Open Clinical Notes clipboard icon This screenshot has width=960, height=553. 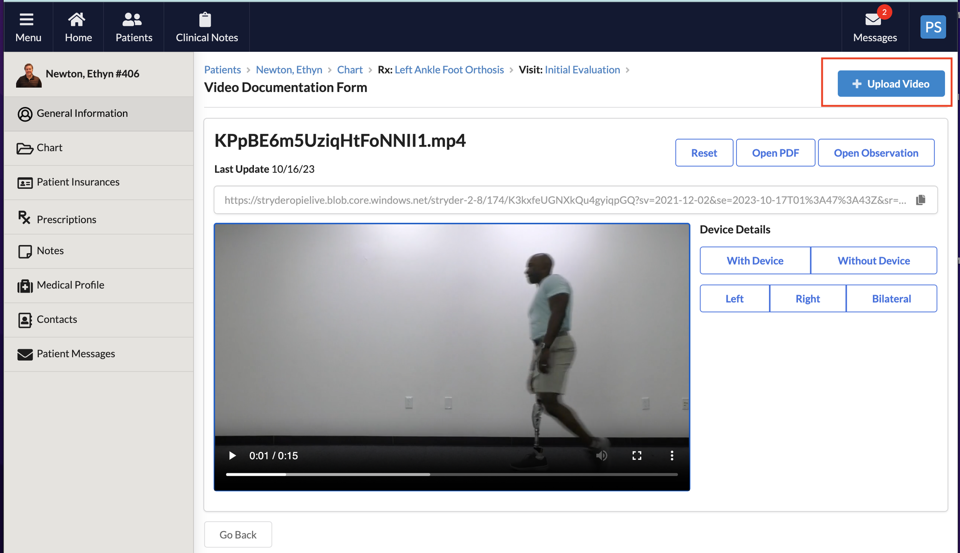point(205,20)
